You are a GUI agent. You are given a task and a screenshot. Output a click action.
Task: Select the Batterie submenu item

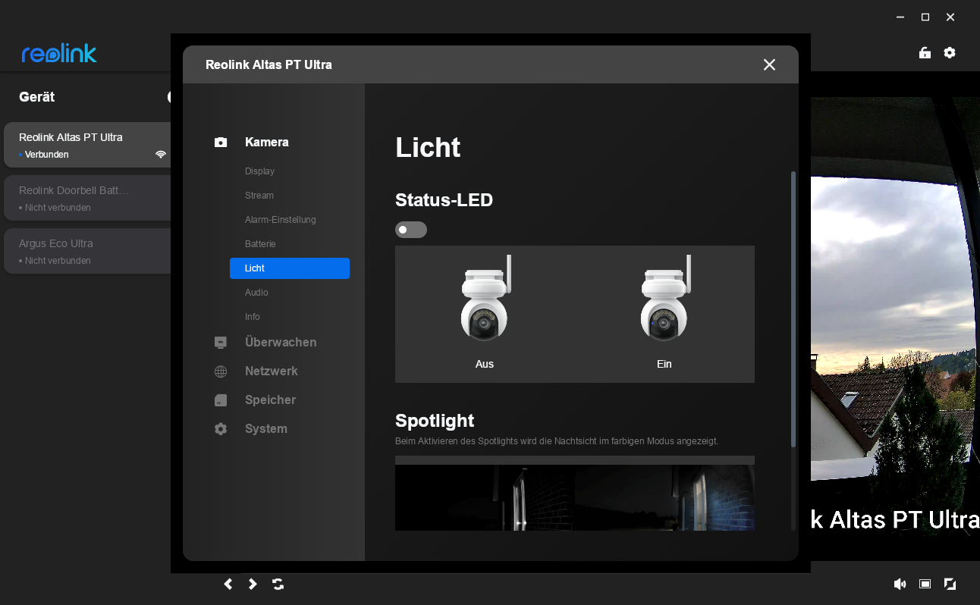coord(260,244)
